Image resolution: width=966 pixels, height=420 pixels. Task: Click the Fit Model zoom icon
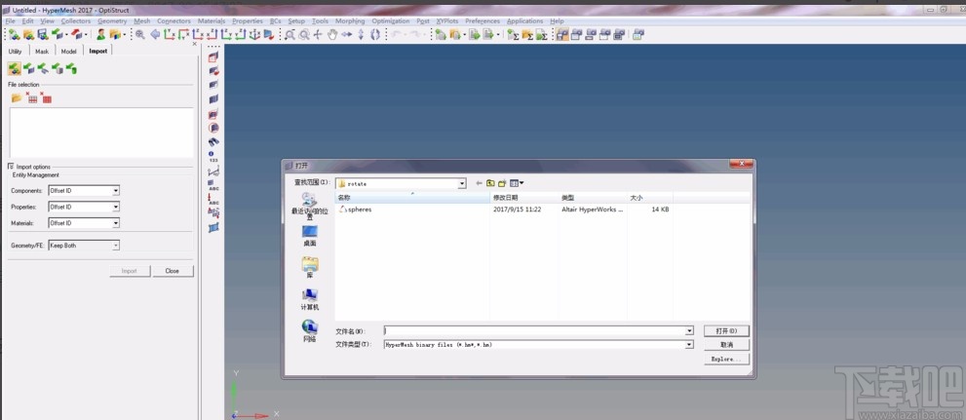(x=140, y=34)
